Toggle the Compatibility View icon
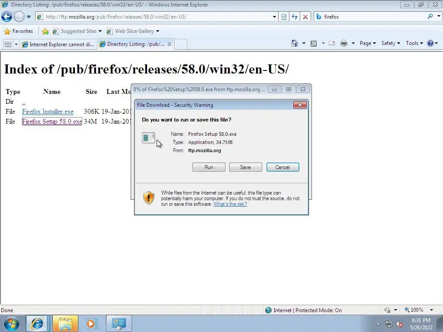The height and width of the screenshot is (332, 443). (x=284, y=17)
